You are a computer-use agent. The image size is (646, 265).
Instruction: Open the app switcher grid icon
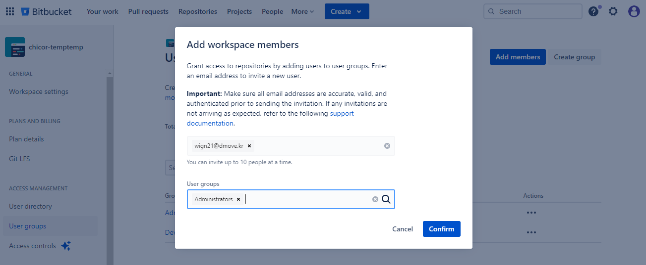click(x=10, y=11)
